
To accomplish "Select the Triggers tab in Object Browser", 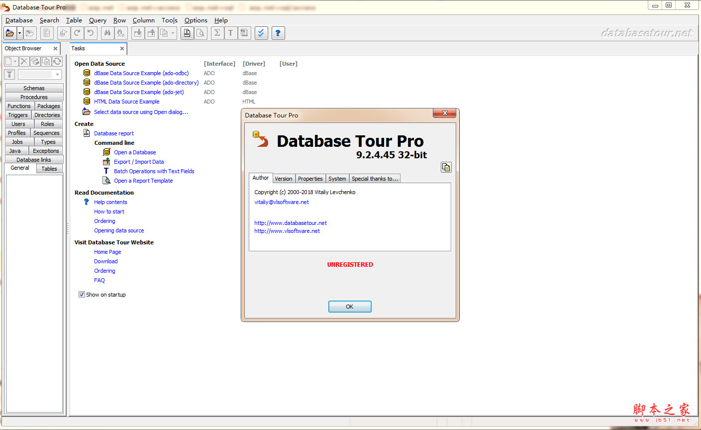I will pos(18,115).
